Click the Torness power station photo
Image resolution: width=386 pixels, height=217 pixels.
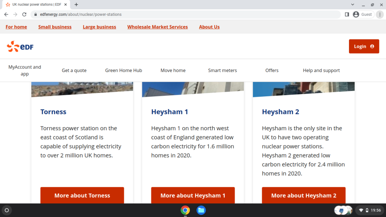pos(82,89)
